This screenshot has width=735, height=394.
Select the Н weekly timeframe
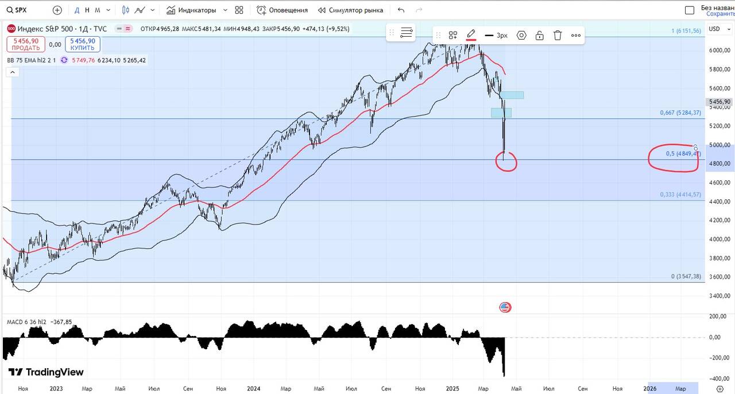(87, 10)
